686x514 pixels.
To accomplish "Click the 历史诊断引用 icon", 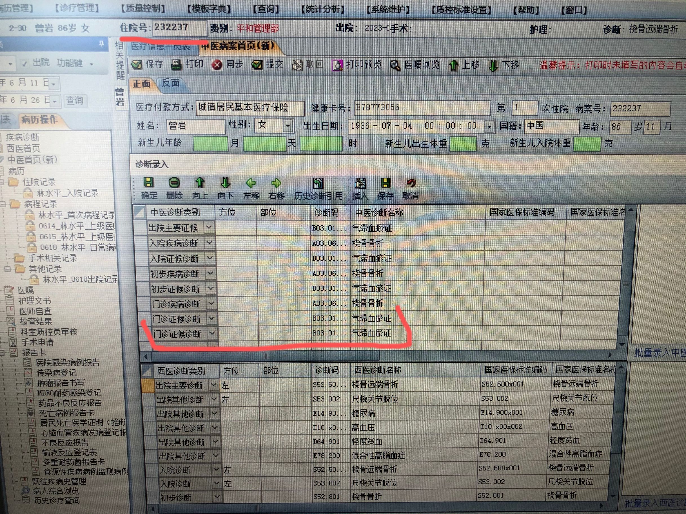I will 318,183.
